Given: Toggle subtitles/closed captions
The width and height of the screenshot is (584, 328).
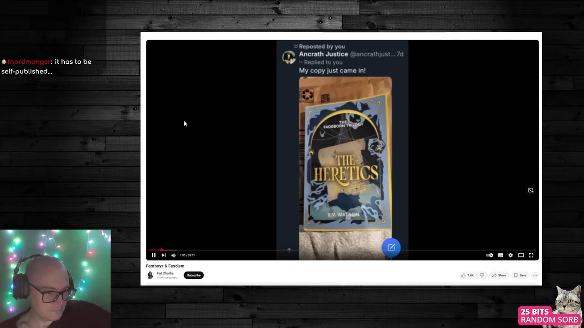Looking at the screenshot, I should (x=501, y=255).
